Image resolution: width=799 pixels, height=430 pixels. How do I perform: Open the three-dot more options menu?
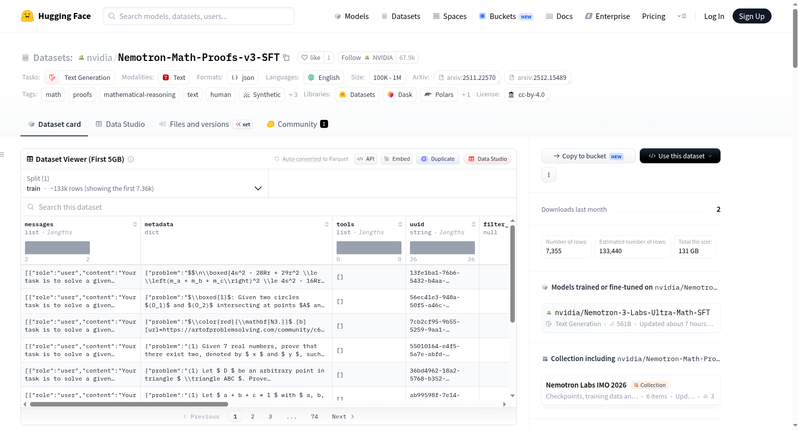(x=549, y=175)
